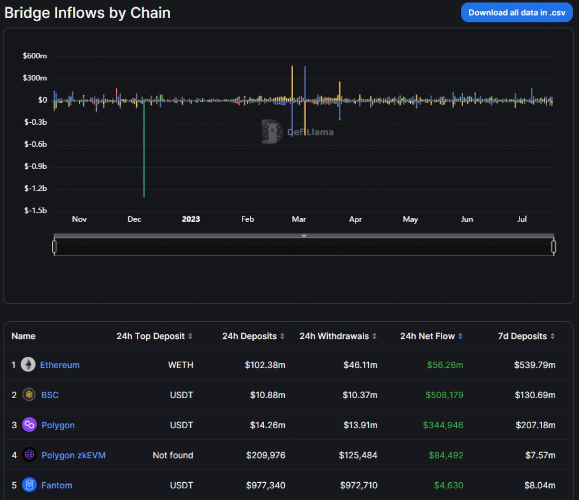Click the blue Fantom logo icon
The width and height of the screenshot is (579, 500).
coord(29,485)
